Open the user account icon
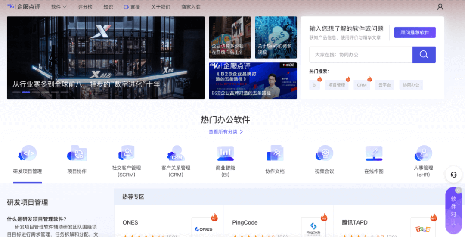This screenshot has height=237, width=465. click(440, 7)
